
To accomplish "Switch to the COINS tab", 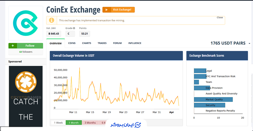I will (72, 43).
